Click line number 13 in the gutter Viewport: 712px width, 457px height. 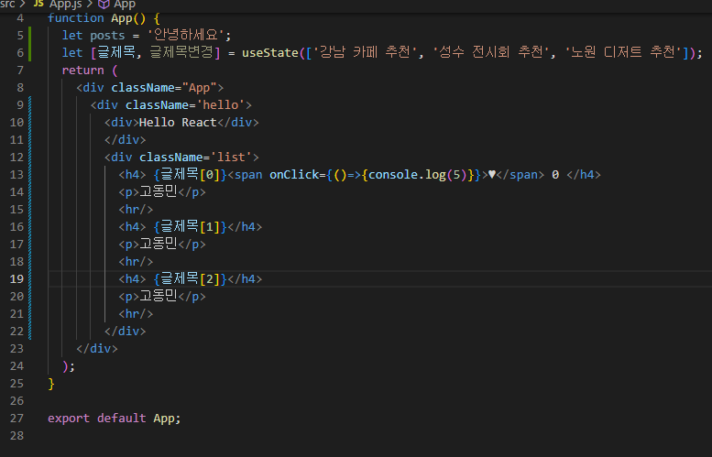coord(16,175)
